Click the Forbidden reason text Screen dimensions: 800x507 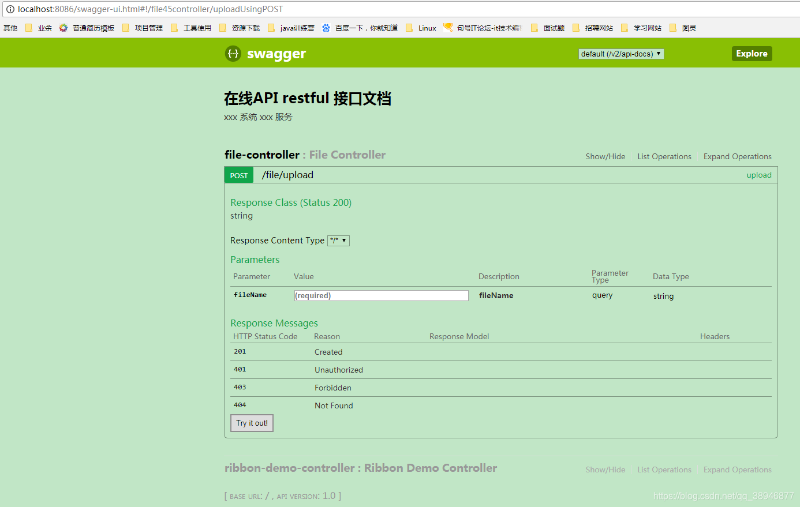pos(333,388)
